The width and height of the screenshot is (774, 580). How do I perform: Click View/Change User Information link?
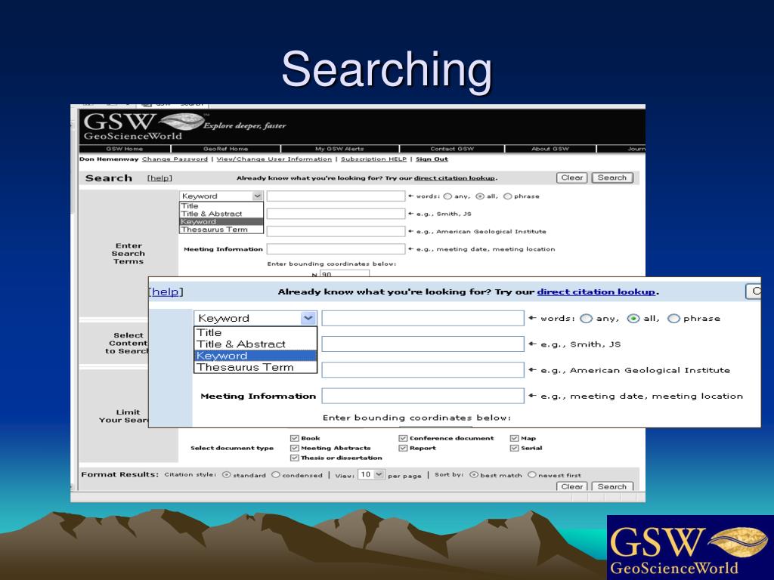[x=274, y=159]
